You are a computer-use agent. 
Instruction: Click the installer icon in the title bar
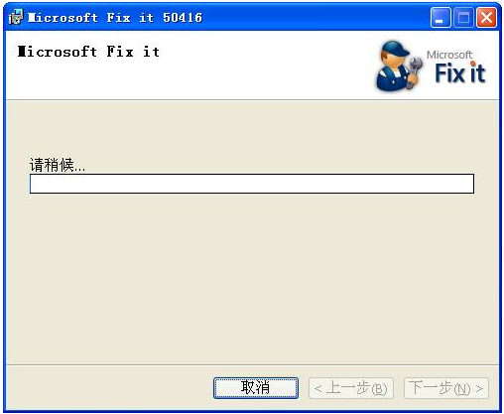tap(16, 17)
